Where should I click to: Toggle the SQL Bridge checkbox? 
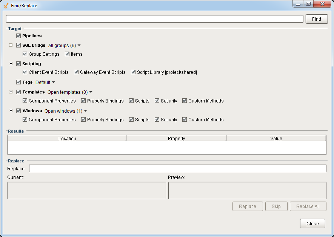[18, 45]
